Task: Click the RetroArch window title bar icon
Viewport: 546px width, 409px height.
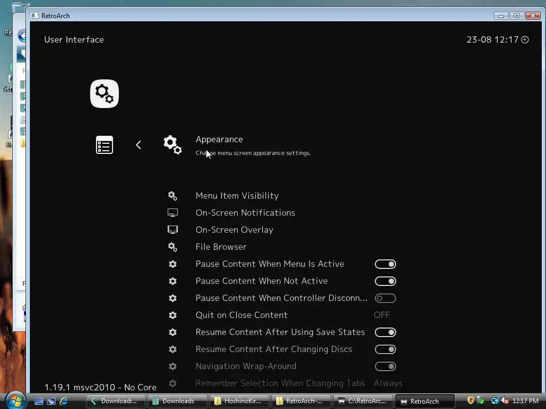Action: point(35,15)
